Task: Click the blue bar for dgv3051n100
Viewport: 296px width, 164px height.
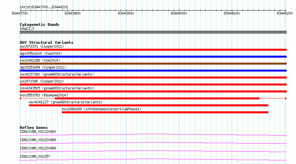Action: tap(153, 57)
